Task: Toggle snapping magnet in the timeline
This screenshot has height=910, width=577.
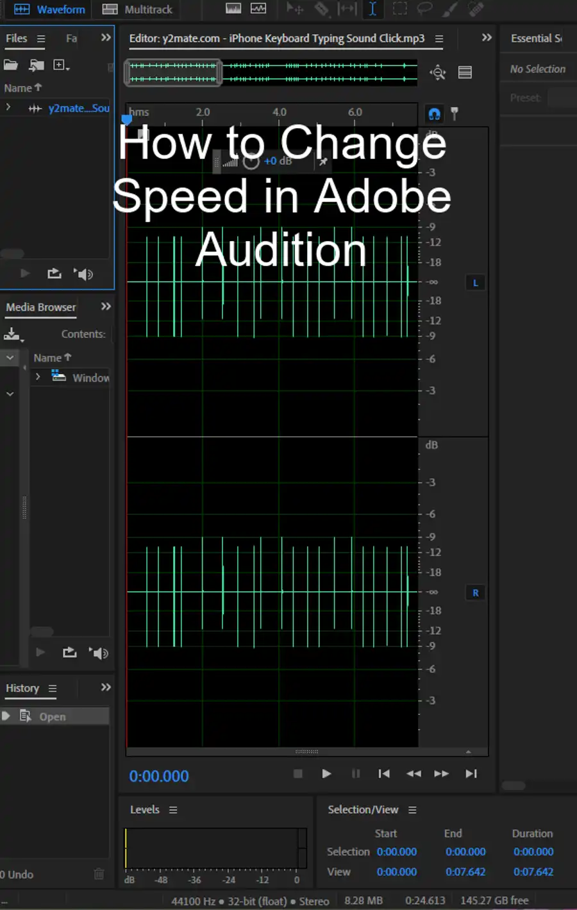Action: tap(434, 114)
